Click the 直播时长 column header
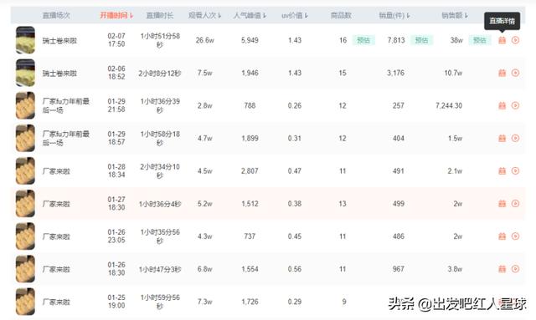The image size is (536, 320). 160,15
